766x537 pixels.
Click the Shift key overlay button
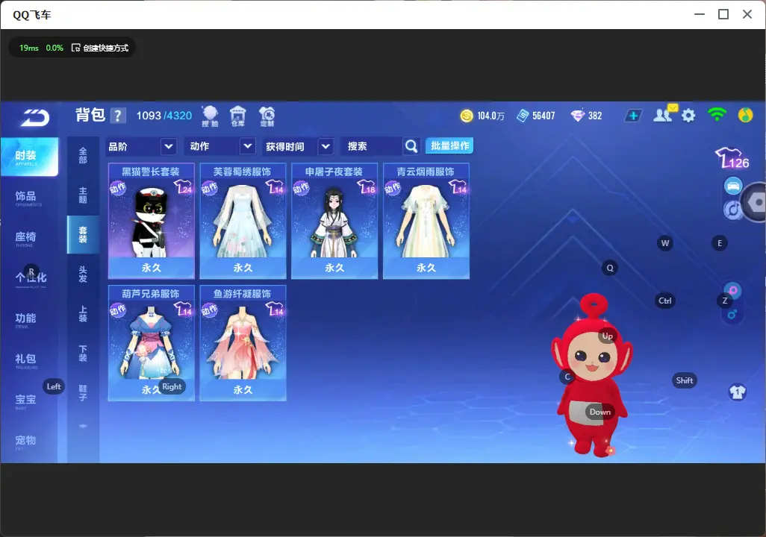[x=685, y=380]
